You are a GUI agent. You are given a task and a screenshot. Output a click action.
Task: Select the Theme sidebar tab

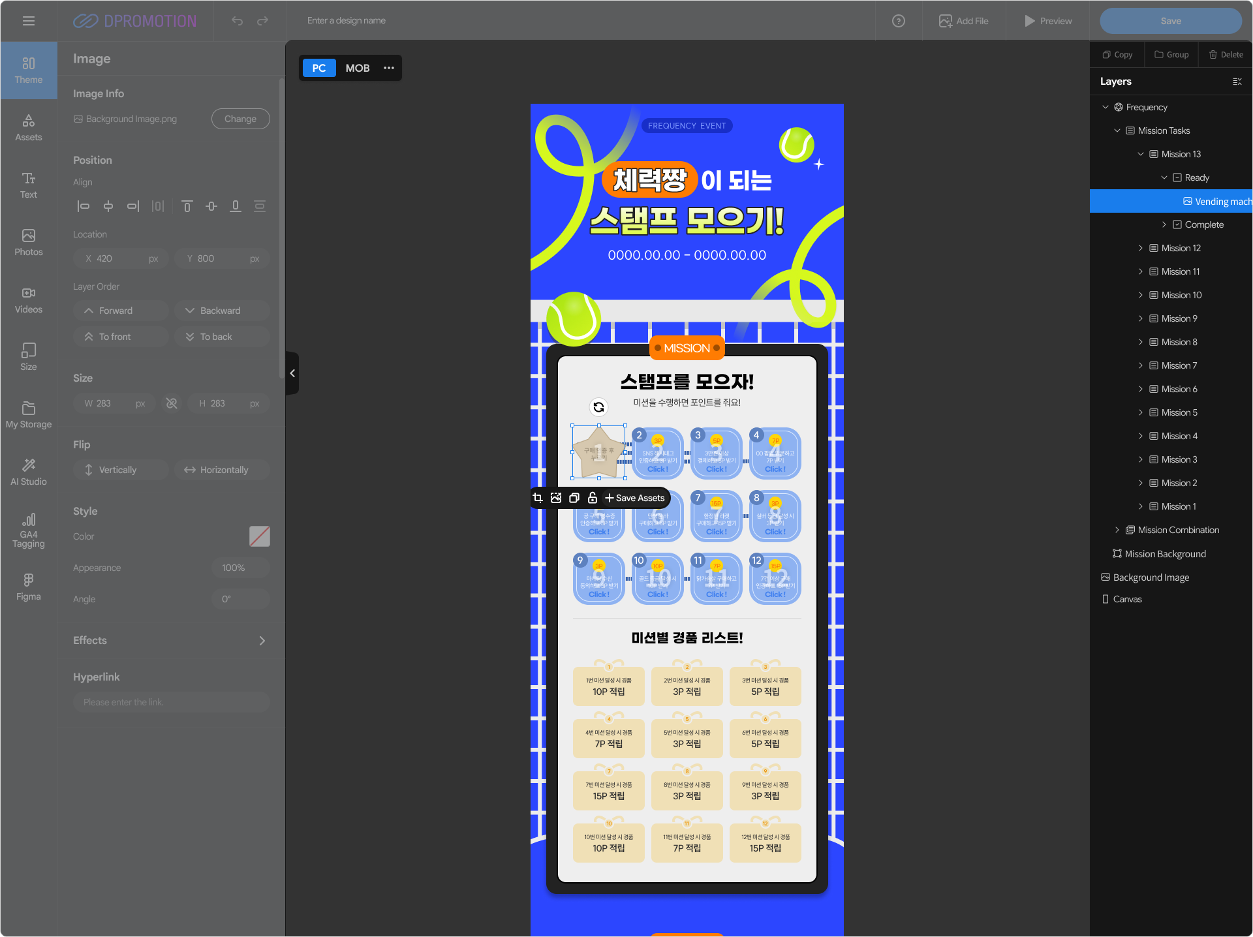coord(29,70)
